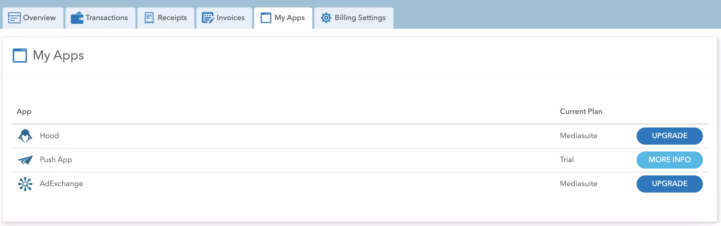Click the Transactions wallet icon
This screenshot has height=226, width=721.
pyautogui.click(x=77, y=18)
